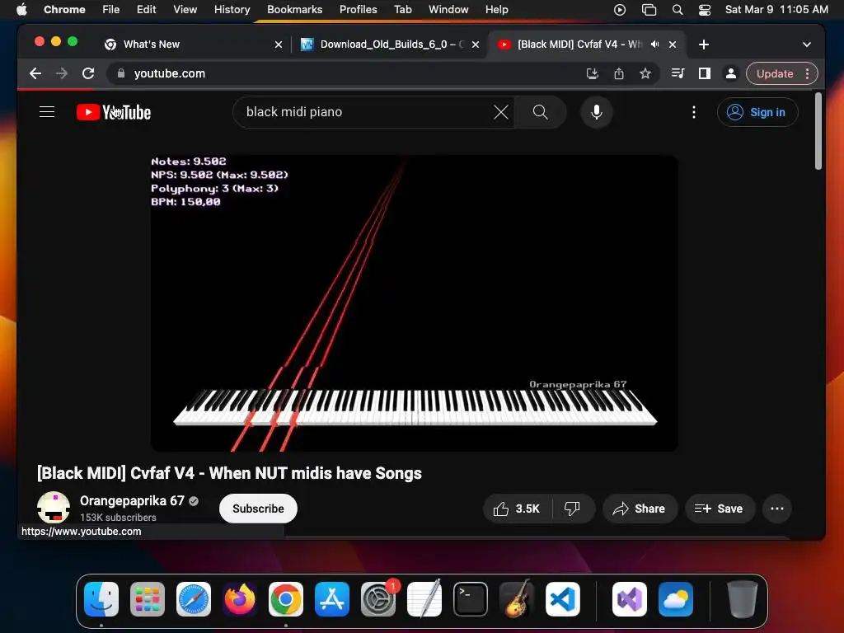Toggle Chrome side panel
The image size is (844, 633).
(704, 73)
